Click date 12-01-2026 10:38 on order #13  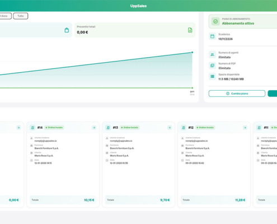pyautogui.click(x=119, y=163)
